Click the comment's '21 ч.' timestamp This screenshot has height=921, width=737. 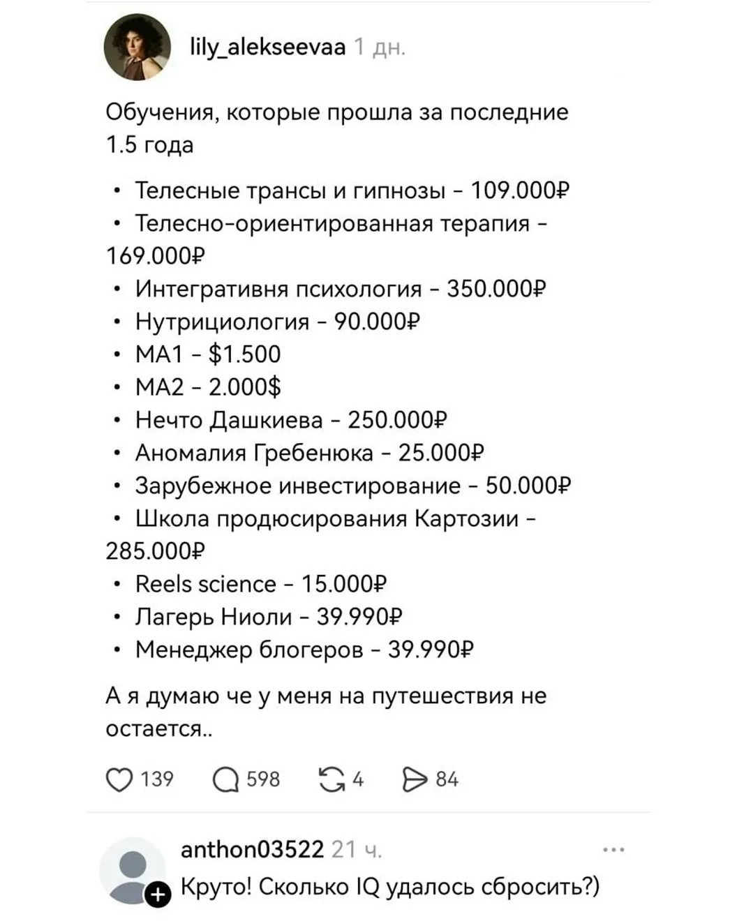click(x=357, y=850)
